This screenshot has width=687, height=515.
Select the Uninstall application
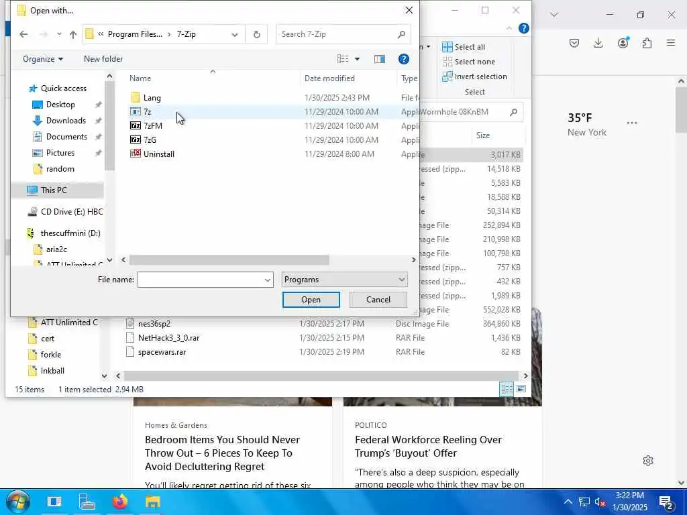coord(152,154)
